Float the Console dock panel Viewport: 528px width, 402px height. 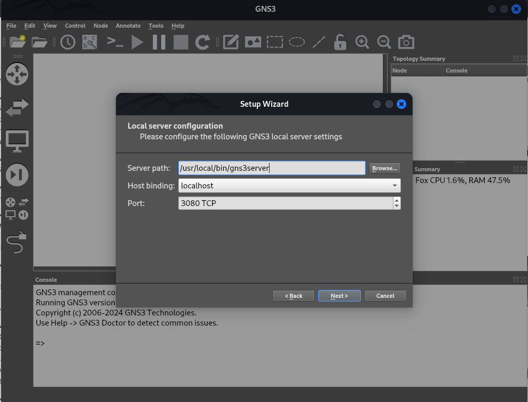click(x=516, y=279)
